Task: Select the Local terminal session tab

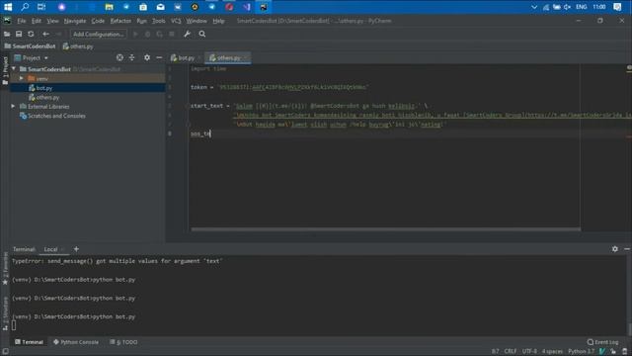Action: (x=50, y=249)
